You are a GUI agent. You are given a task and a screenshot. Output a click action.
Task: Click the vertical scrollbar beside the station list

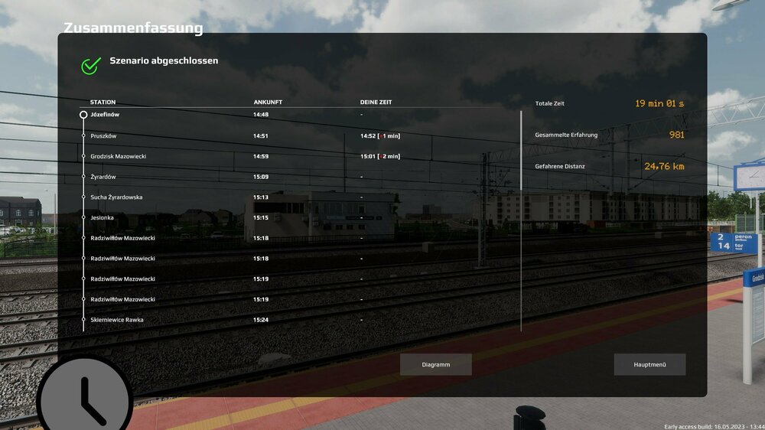(521, 150)
